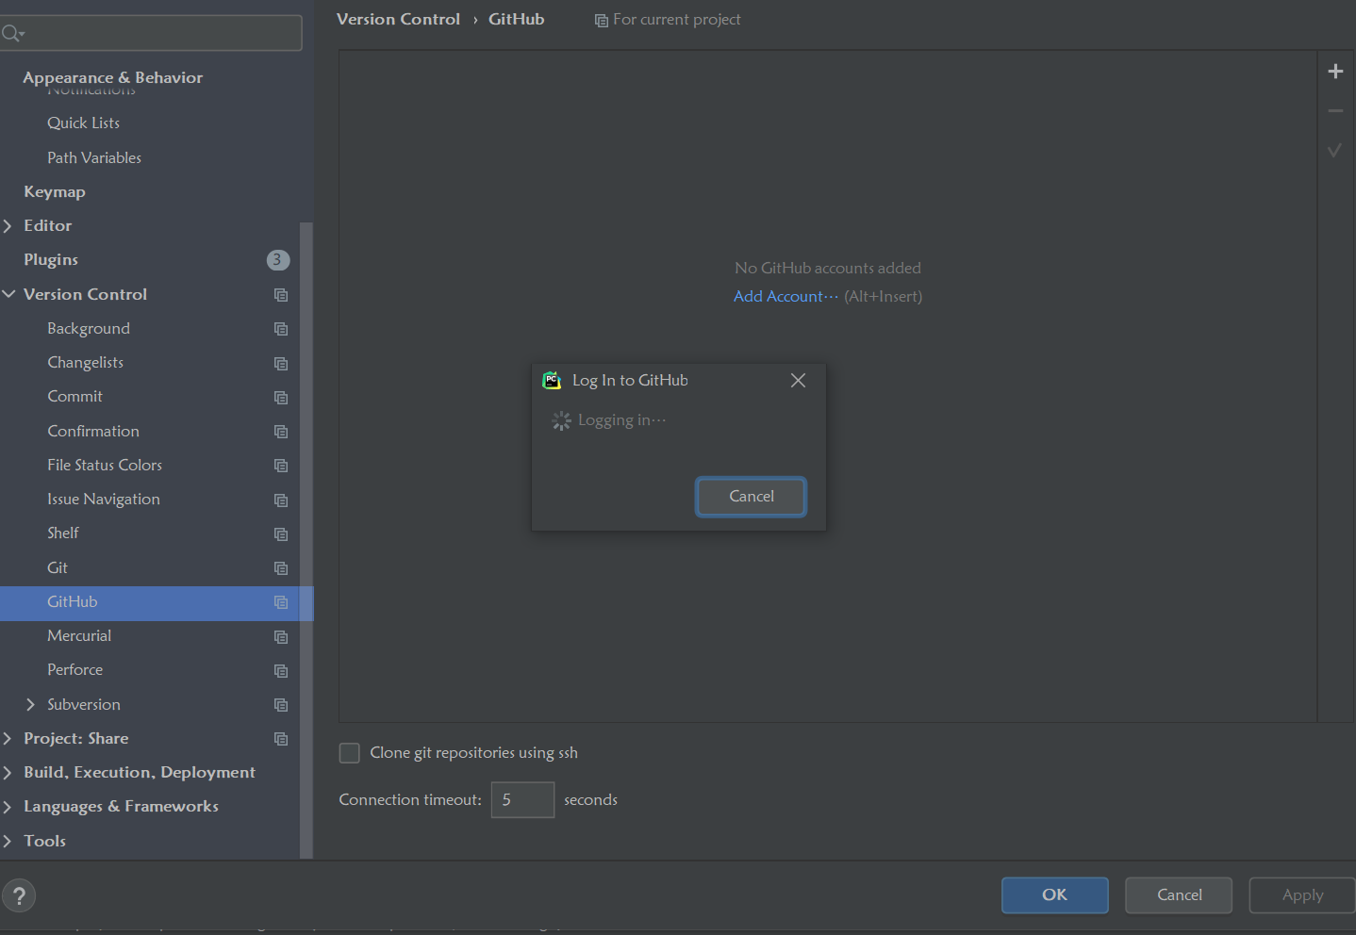Collapse the Version Control section
The width and height of the screenshot is (1356, 935).
8,294
